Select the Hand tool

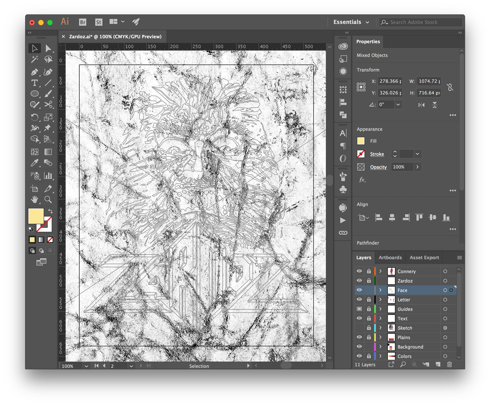click(x=35, y=199)
